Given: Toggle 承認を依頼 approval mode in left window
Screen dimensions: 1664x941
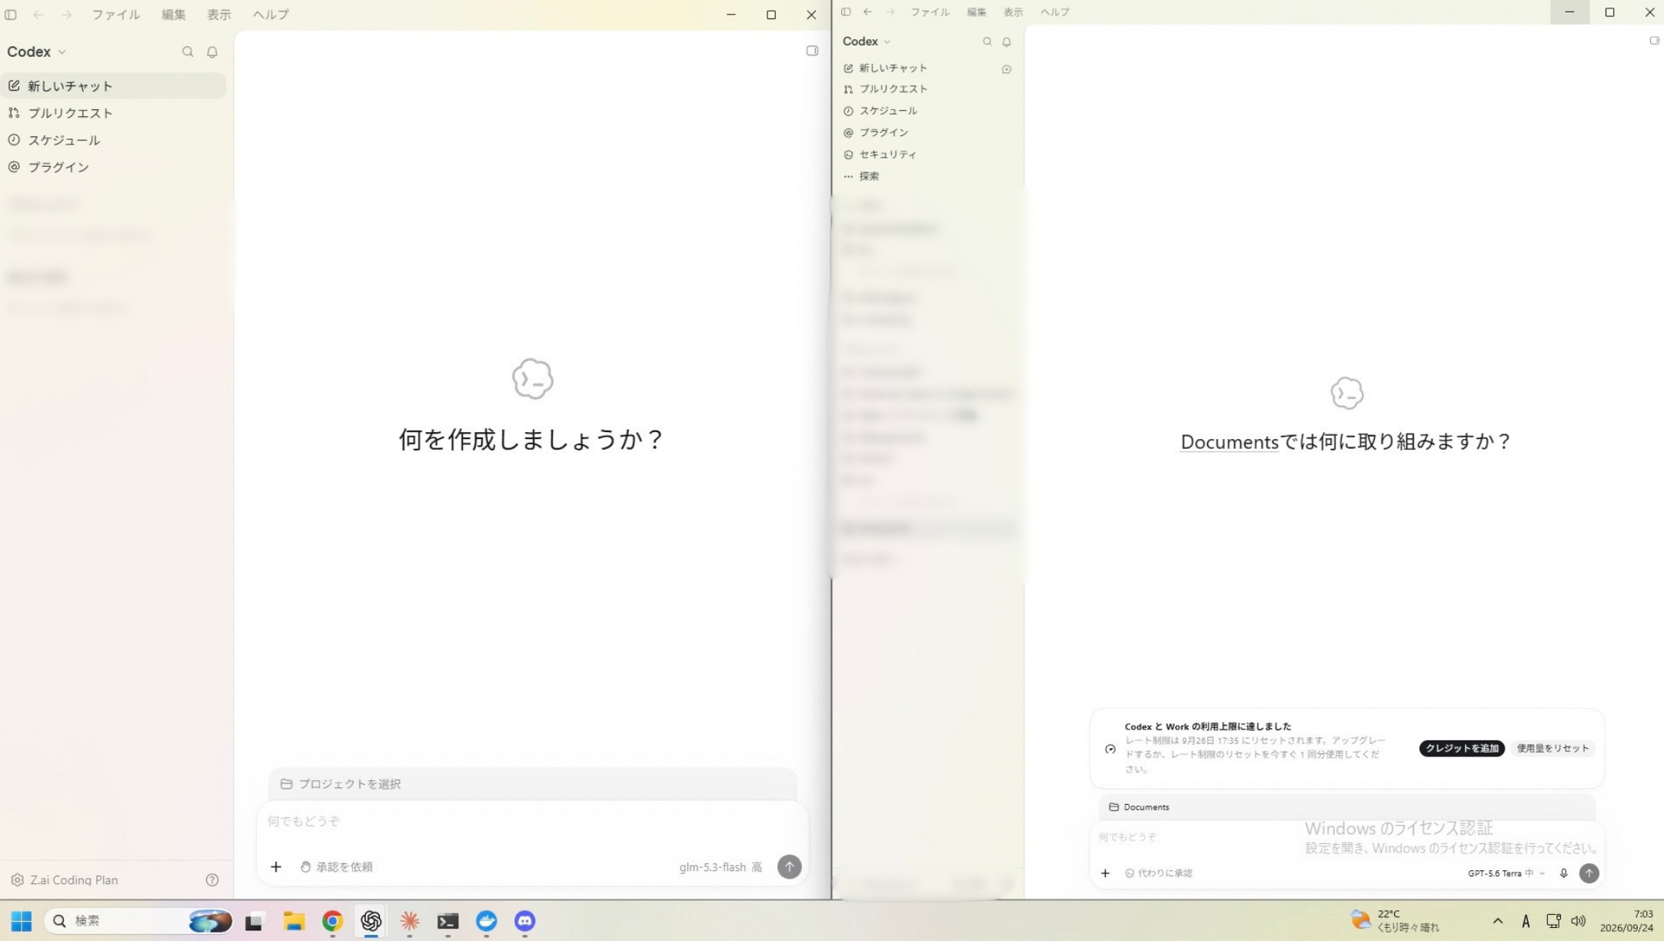Looking at the screenshot, I should (336, 866).
